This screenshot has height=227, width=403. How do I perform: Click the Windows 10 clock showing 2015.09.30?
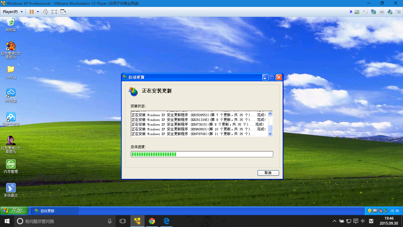[389, 221]
